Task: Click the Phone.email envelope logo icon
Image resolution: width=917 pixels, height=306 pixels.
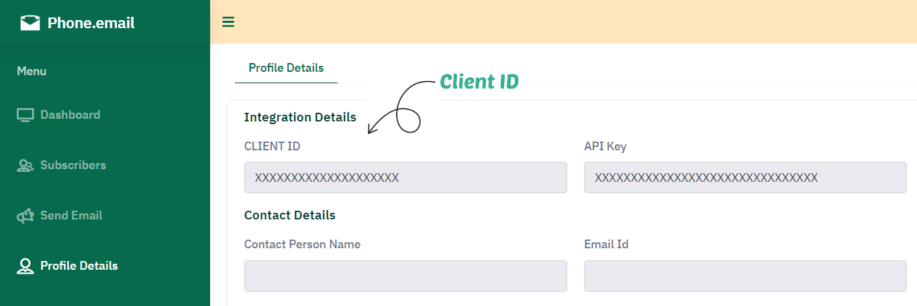Action: [x=30, y=23]
